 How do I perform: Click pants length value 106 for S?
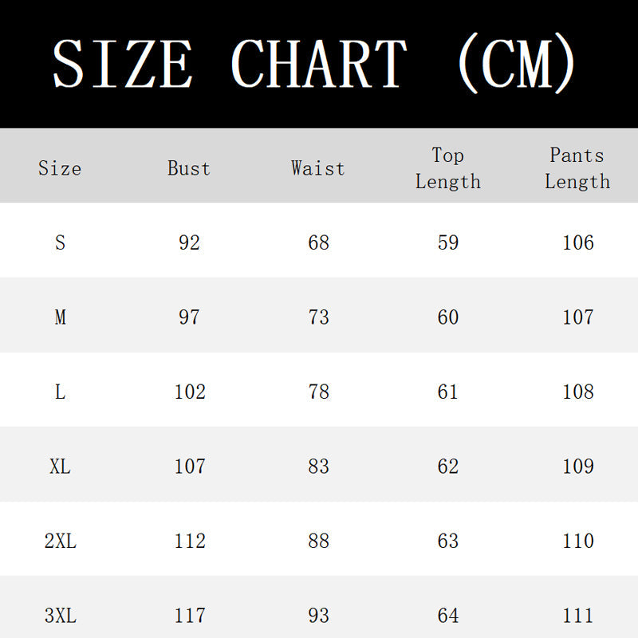578,242
